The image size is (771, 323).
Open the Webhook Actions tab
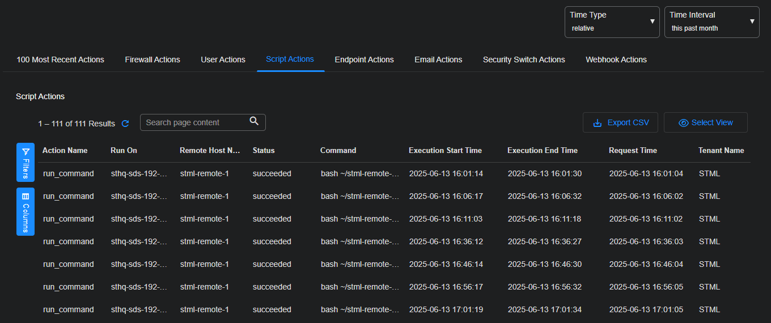616,59
